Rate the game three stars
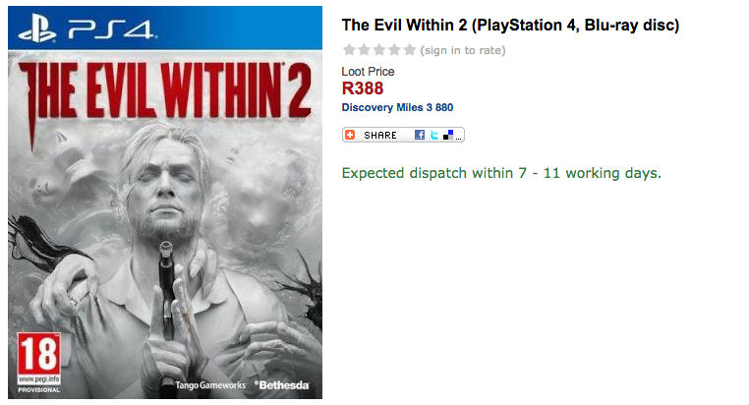 [x=378, y=49]
